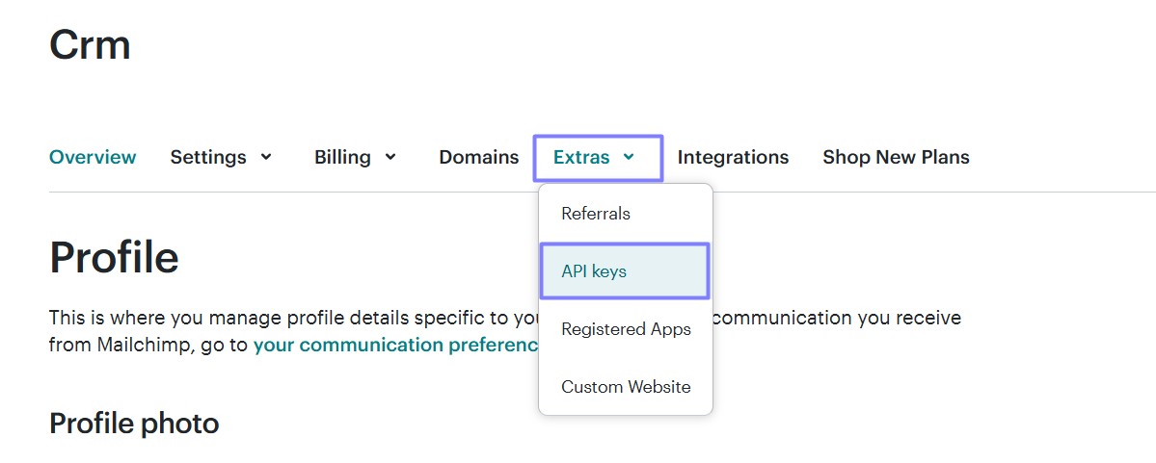This screenshot has width=1156, height=463.
Task: Collapse the Extras menu via its chevron
Action: coord(629,157)
